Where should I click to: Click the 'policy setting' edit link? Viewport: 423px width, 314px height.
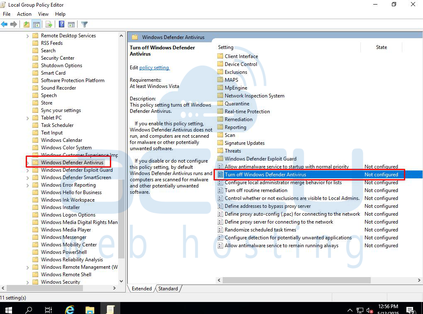coord(154,68)
